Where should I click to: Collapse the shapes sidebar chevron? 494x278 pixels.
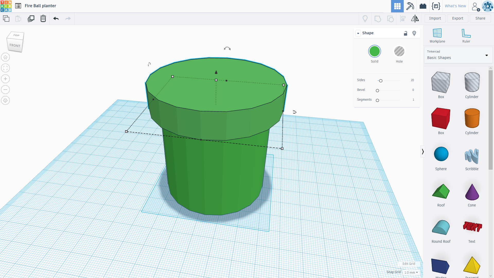click(x=422, y=152)
